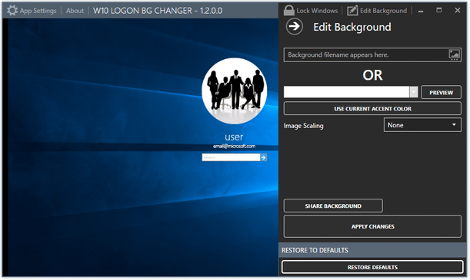This screenshot has width=470, height=280.
Task: Click the Edit Background pencil icon
Action: 352,11
